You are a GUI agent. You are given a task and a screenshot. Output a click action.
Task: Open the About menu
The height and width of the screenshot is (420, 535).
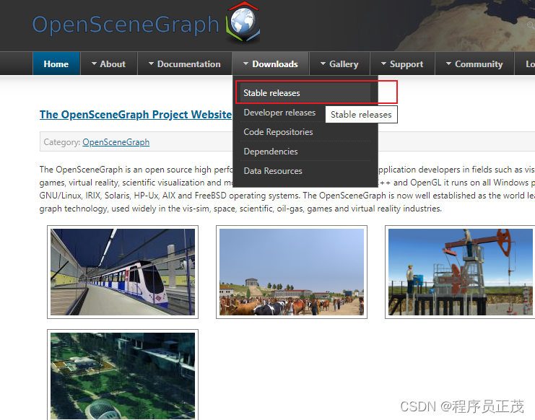pyautogui.click(x=108, y=64)
